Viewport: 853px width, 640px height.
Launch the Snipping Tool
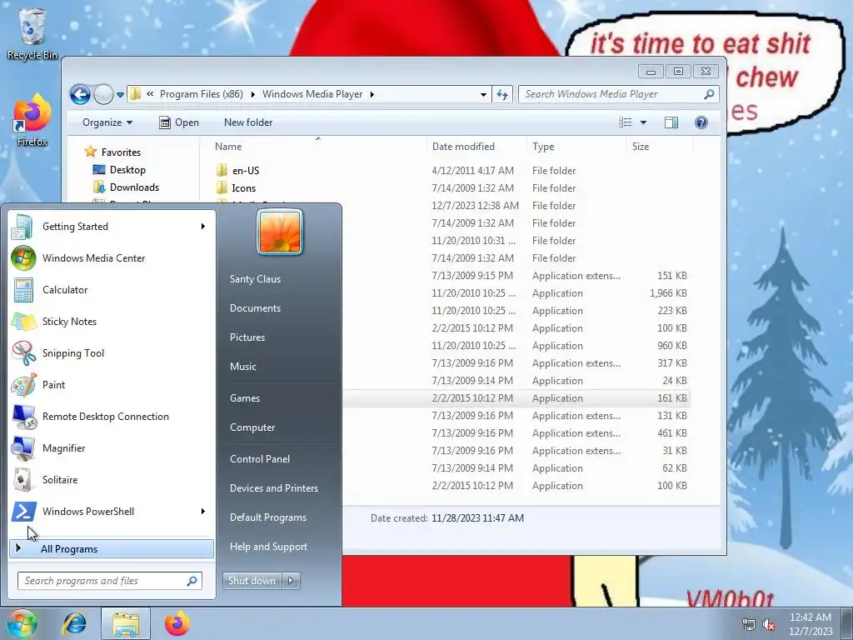click(x=112, y=352)
